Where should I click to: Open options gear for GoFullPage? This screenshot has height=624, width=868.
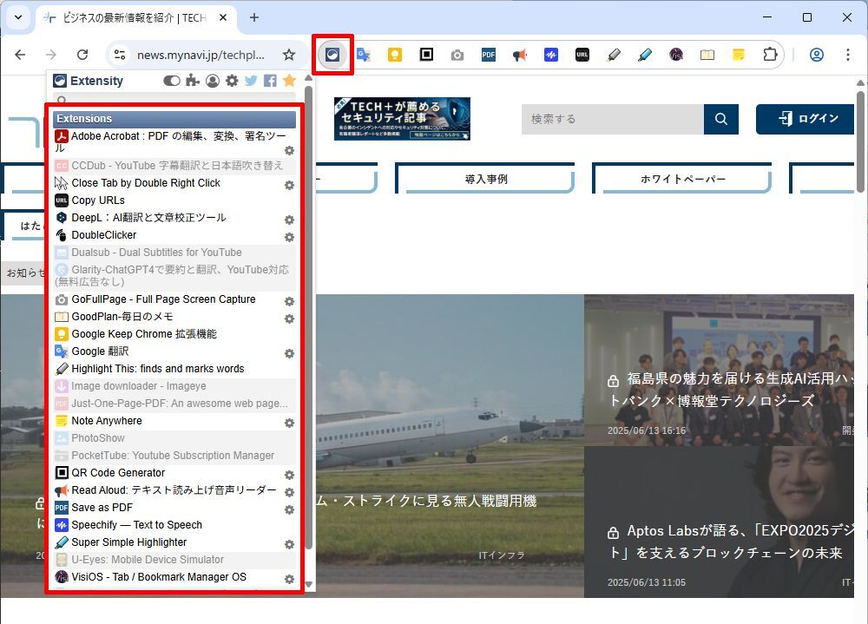(289, 301)
